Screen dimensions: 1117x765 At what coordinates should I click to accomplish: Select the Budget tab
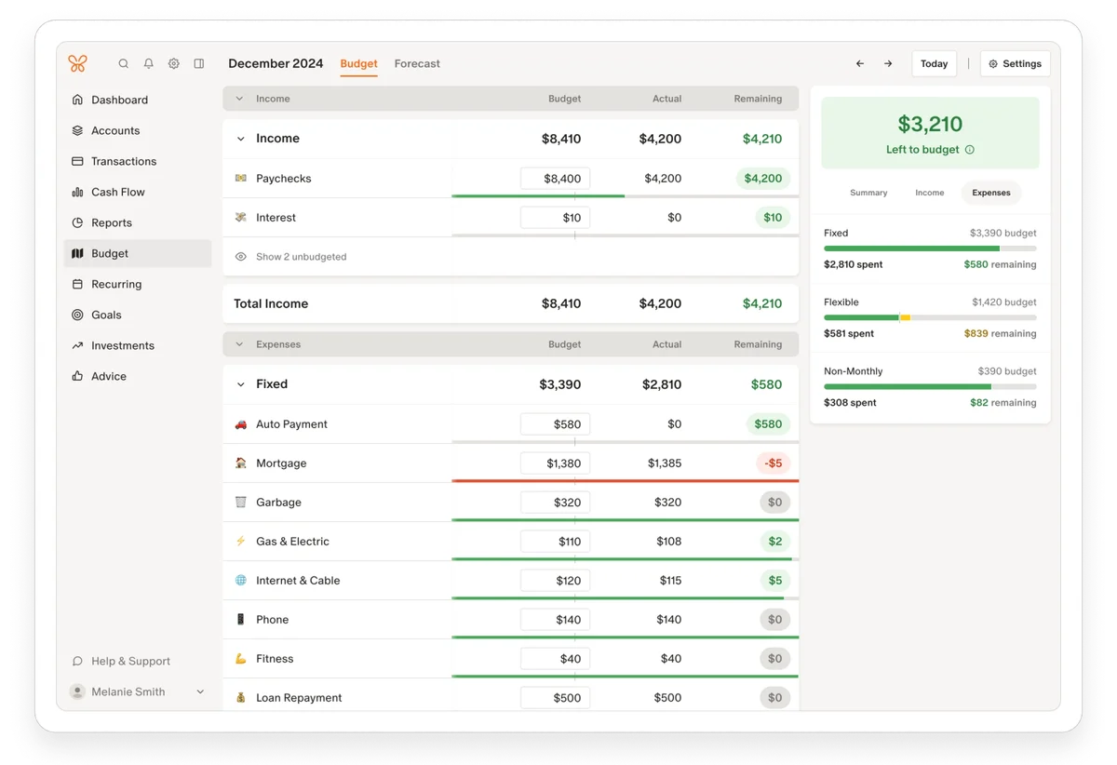click(358, 63)
